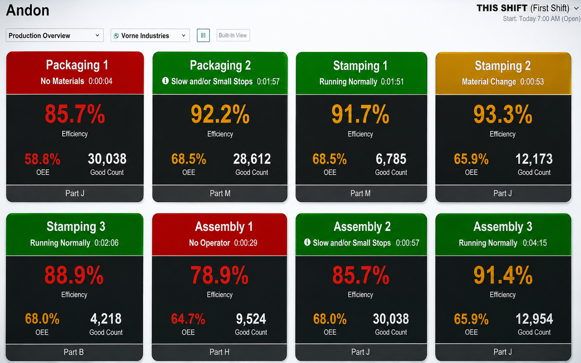Click Packaging 2's 92.2% efficiency value
The image size is (581, 363).
220,115
